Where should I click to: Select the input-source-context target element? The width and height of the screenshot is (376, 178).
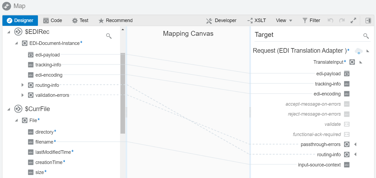[319, 165]
